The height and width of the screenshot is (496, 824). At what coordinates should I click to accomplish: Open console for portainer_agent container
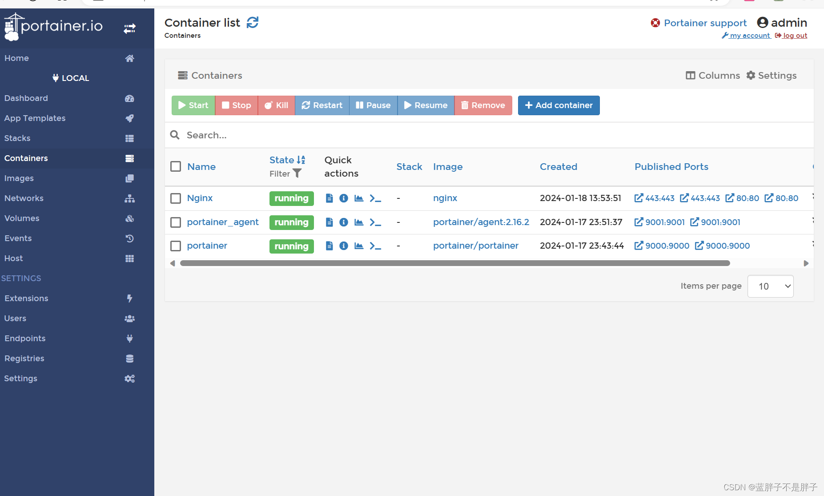point(375,222)
